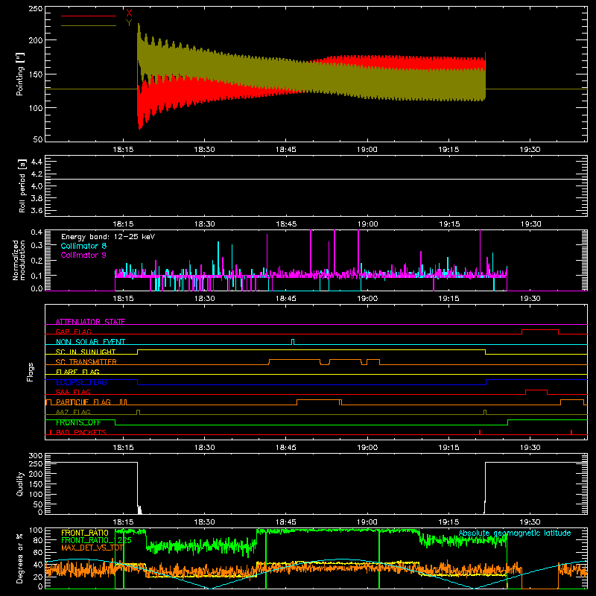596x596 pixels.
Task: Select the Pointing axis title
Action: click(20, 74)
